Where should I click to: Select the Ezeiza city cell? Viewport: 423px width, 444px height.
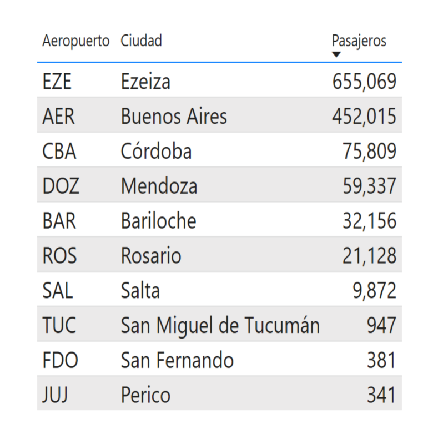[145, 82]
